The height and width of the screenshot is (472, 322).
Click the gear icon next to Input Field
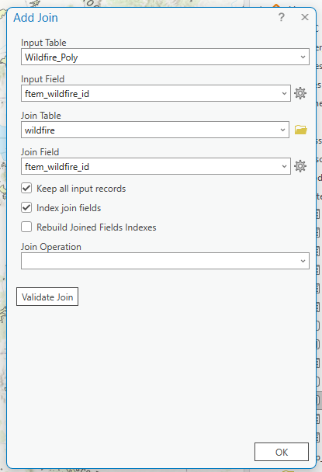(x=300, y=93)
